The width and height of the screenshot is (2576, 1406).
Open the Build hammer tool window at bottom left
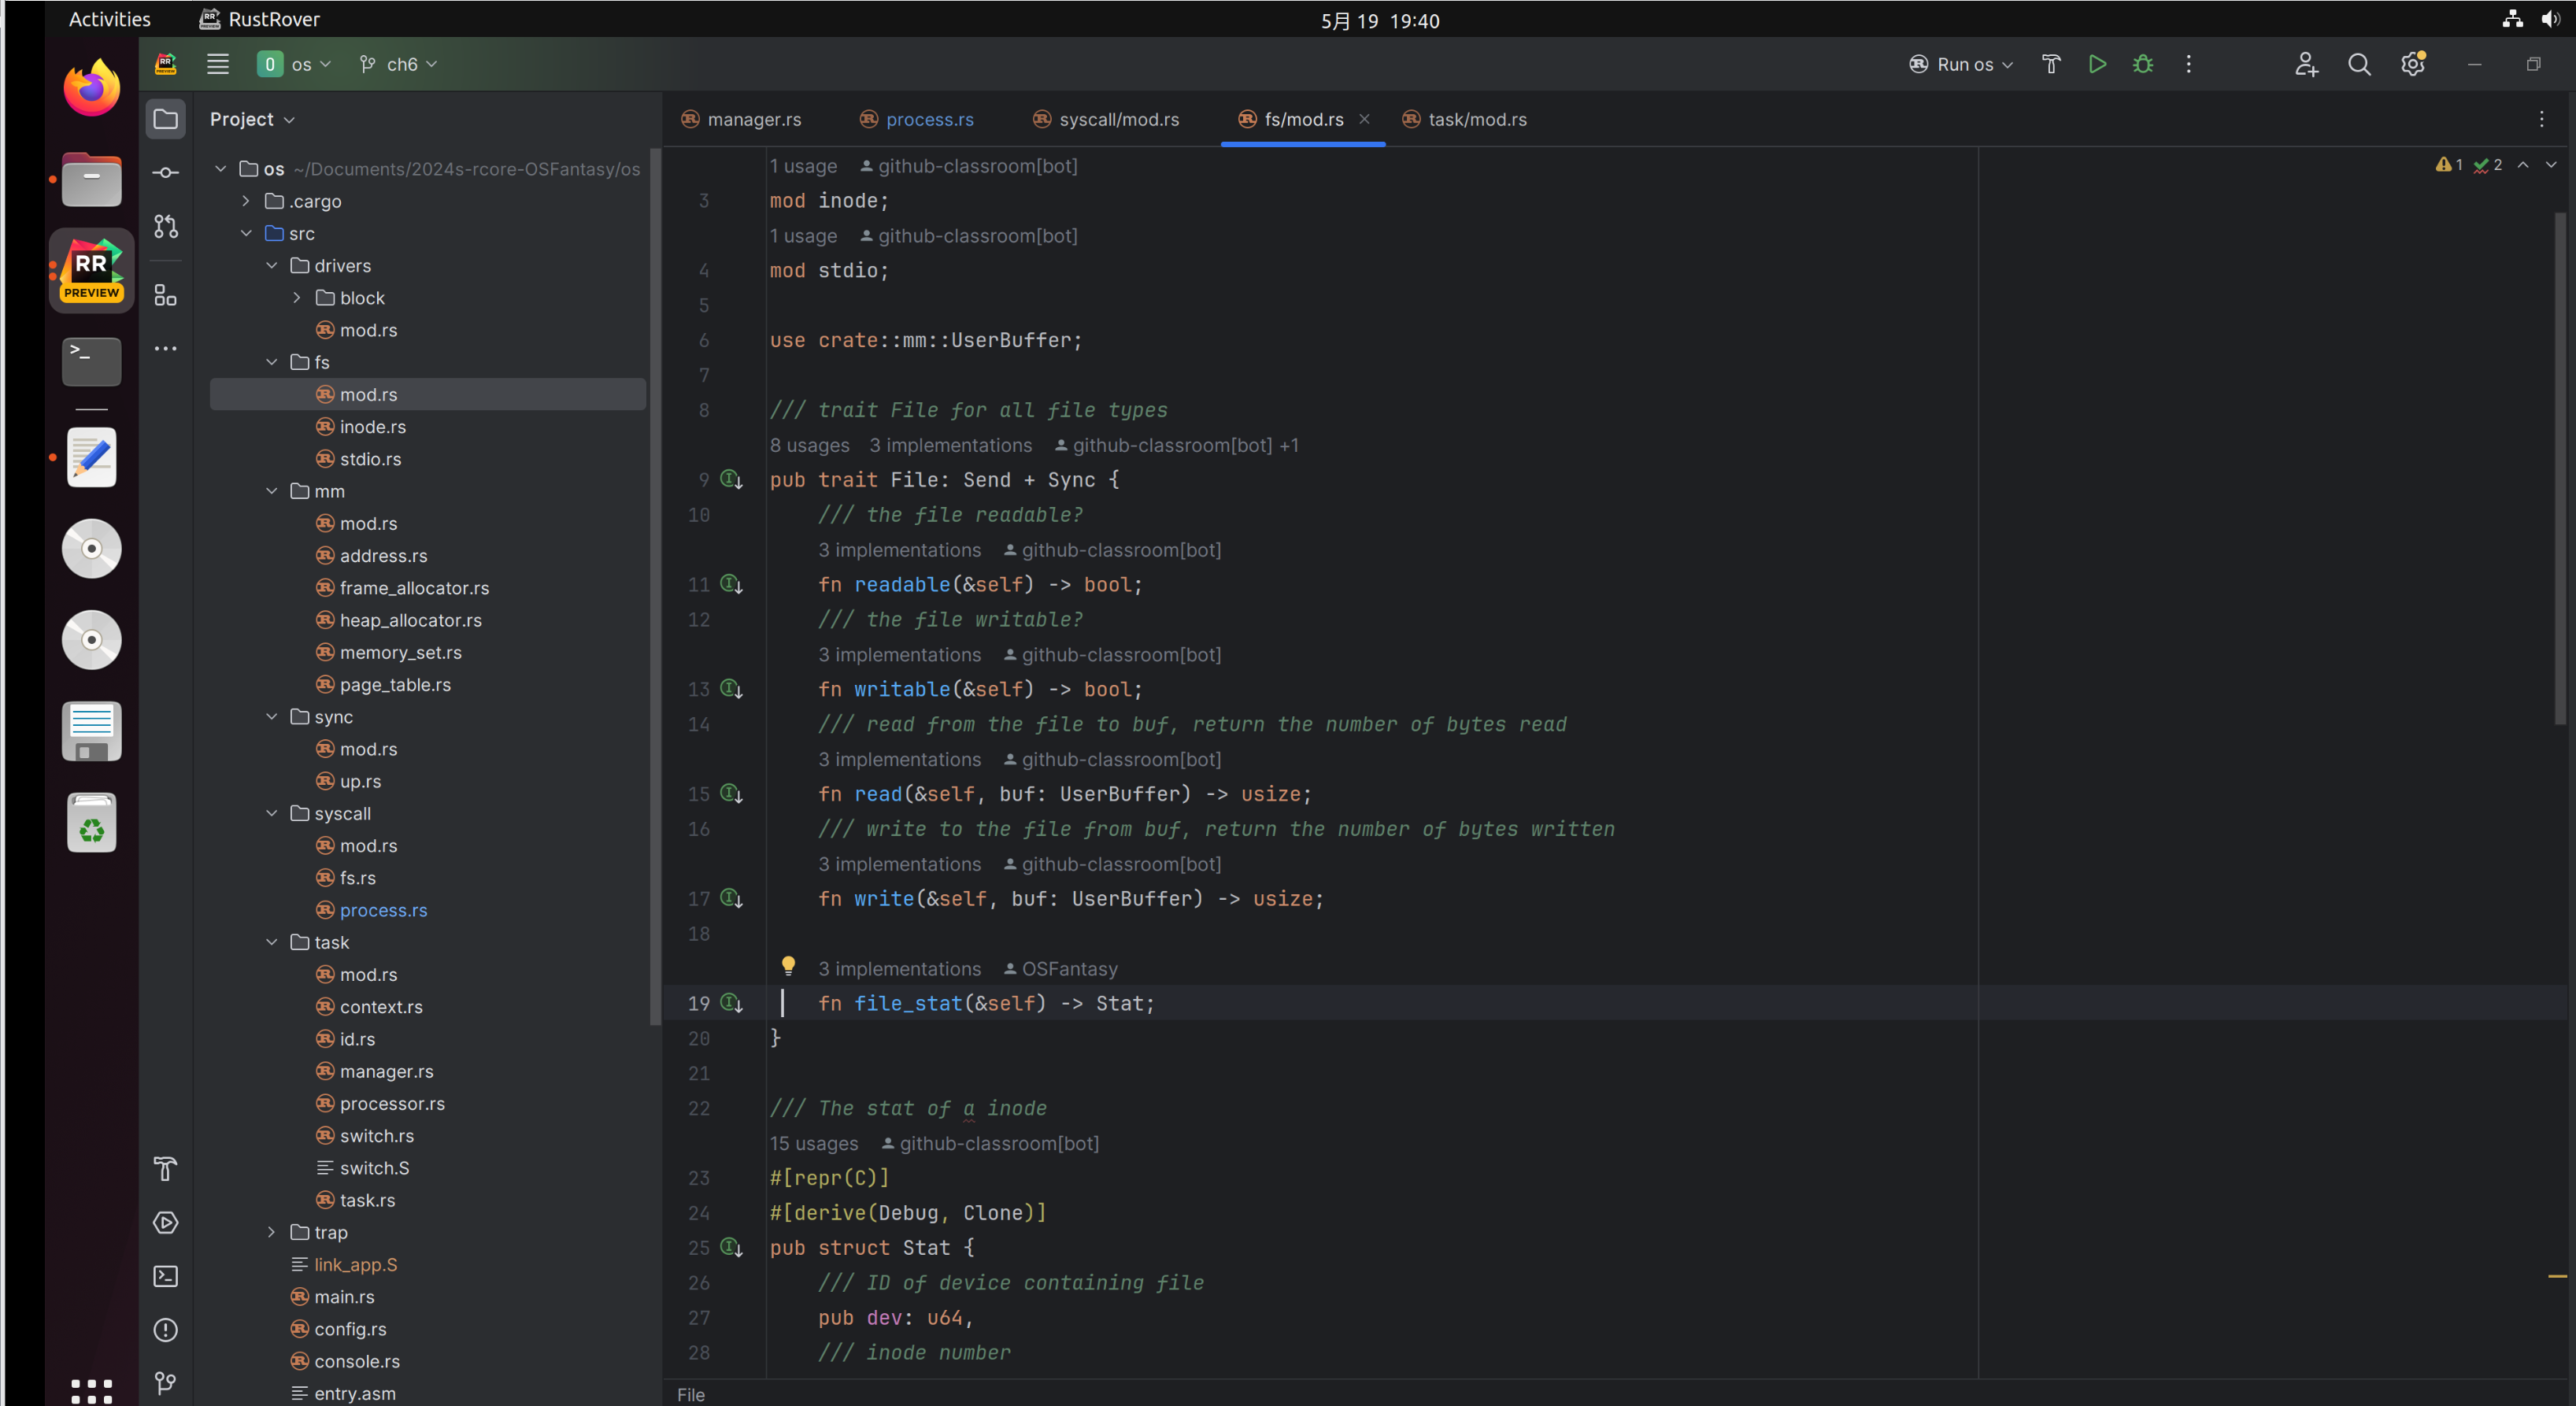point(165,1169)
